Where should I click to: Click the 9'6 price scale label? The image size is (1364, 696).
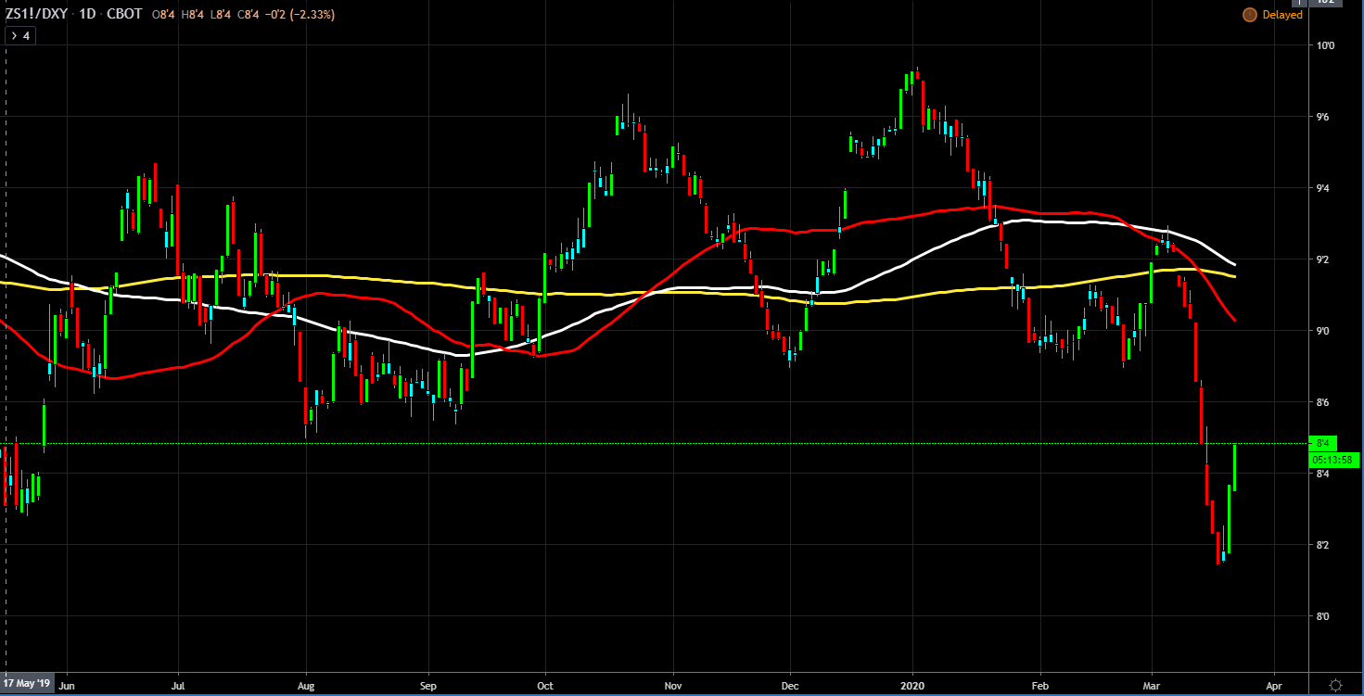click(x=1324, y=117)
